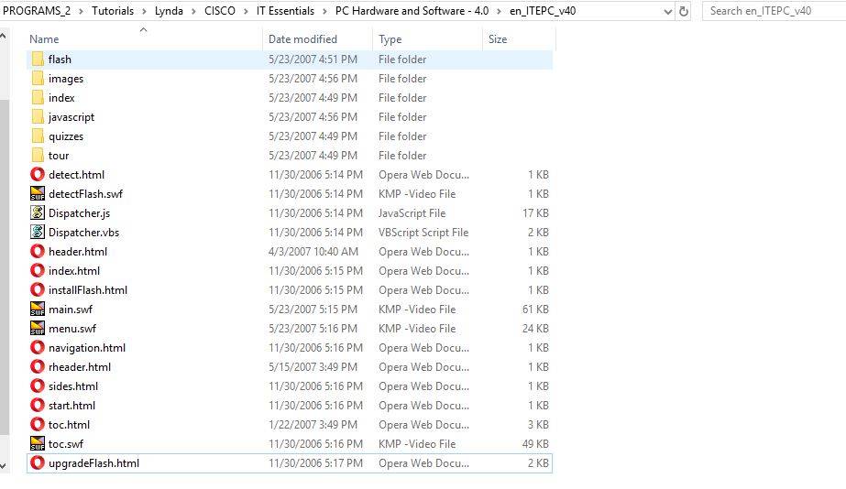Open the address bar history dropdown
This screenshot has height=489, width=846.
[668, 11]
